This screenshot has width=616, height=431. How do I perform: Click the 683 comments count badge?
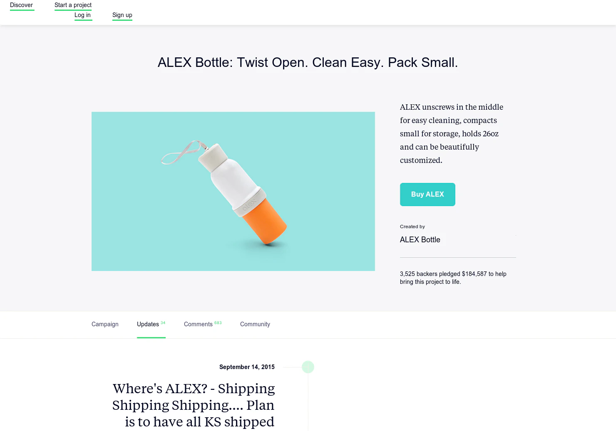click(x=218, y=322)
